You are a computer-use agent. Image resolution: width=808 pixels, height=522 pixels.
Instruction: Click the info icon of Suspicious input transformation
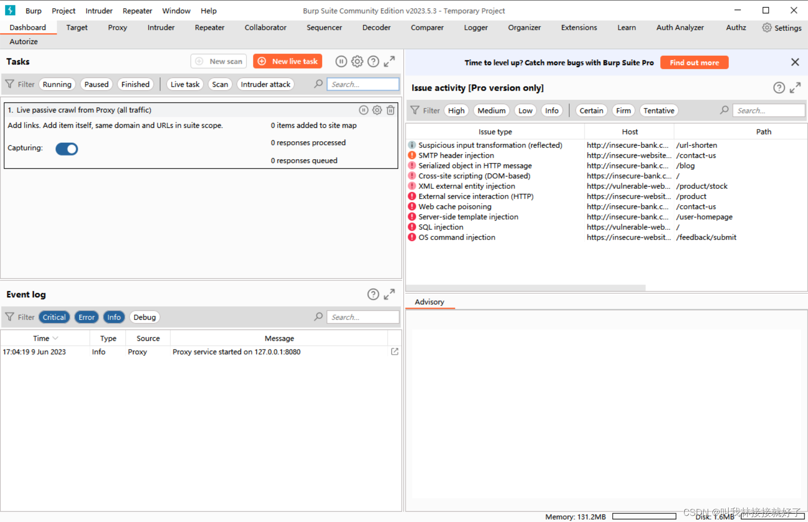[412, 145]
